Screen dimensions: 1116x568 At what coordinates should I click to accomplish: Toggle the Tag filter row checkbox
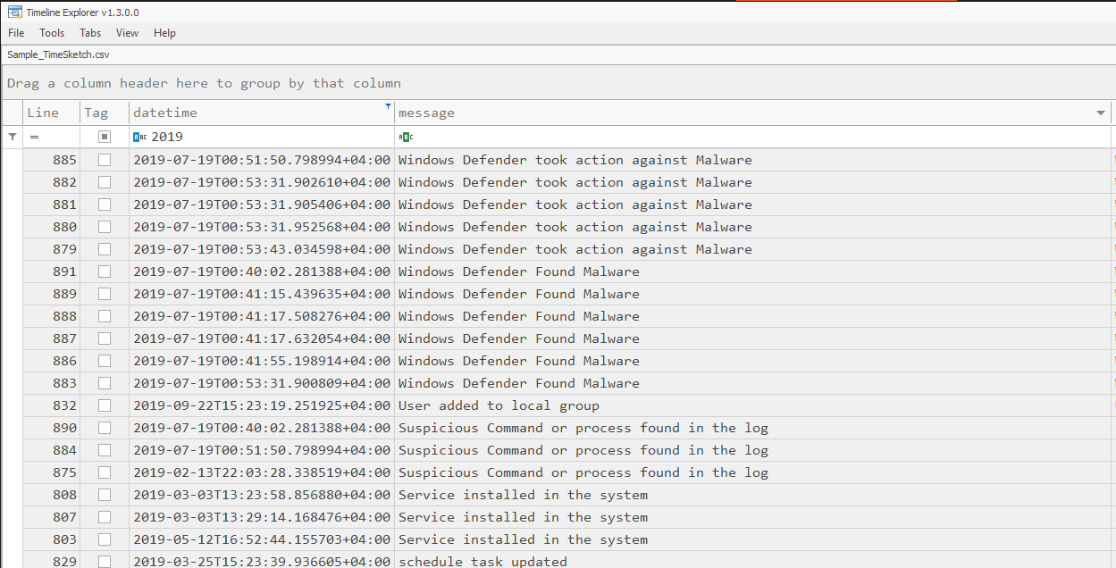coord(105,137)
